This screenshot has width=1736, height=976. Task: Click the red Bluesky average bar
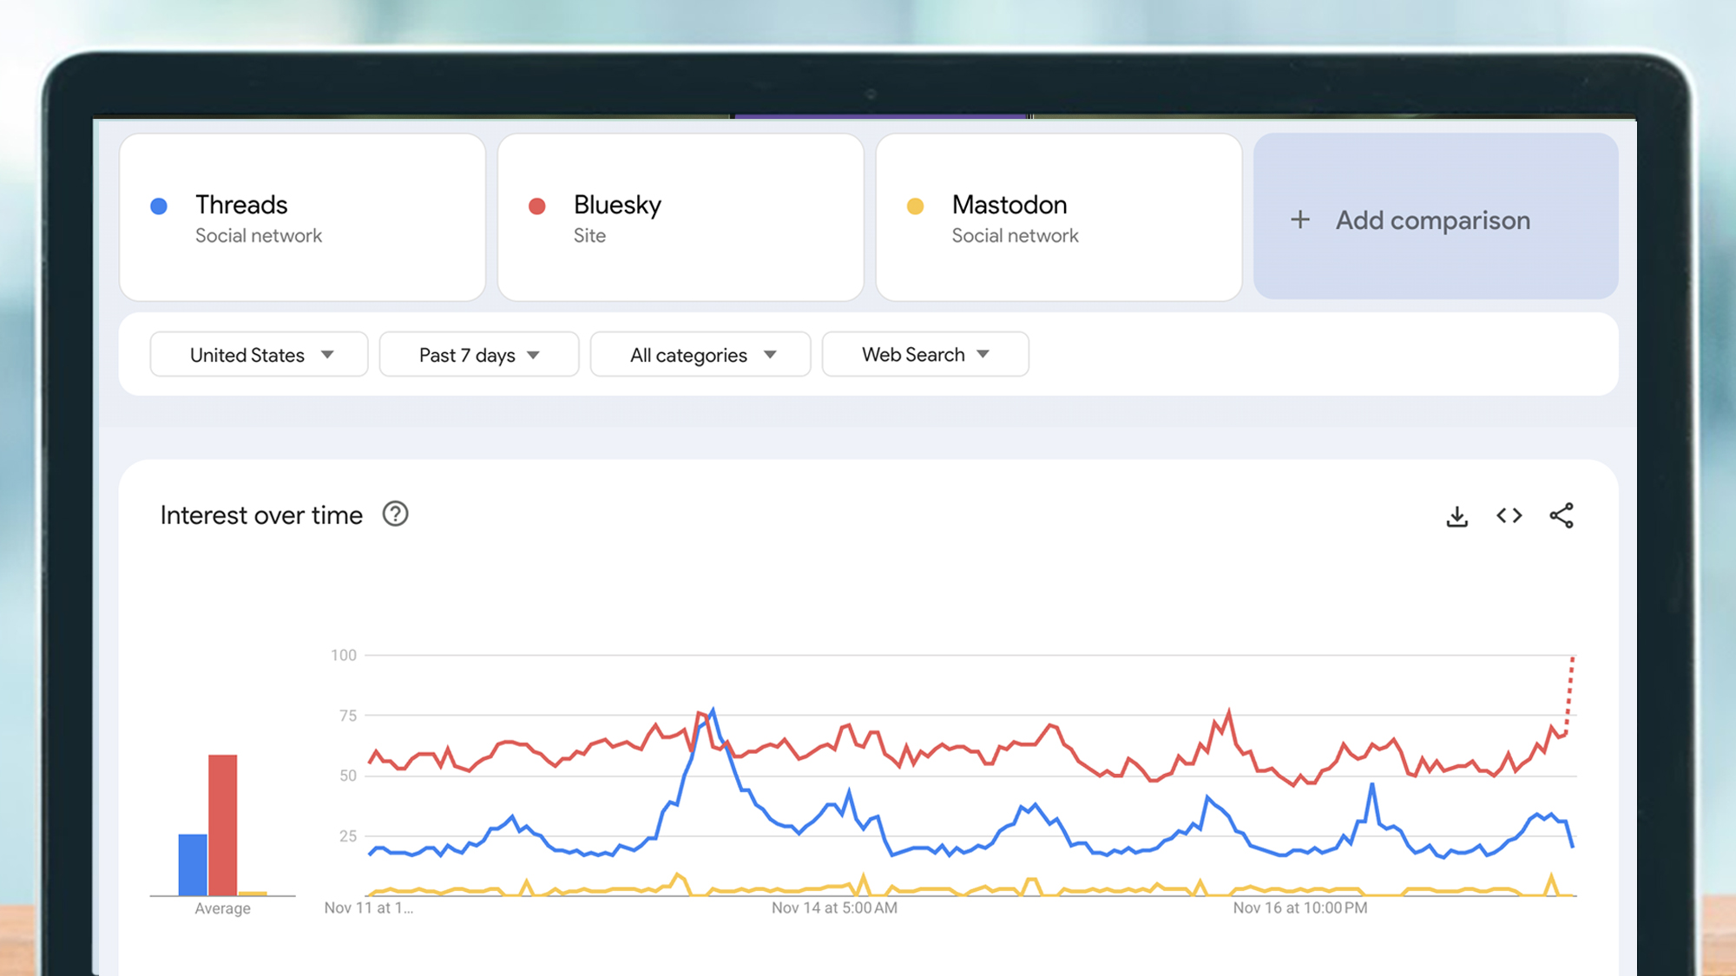point(221,824)
